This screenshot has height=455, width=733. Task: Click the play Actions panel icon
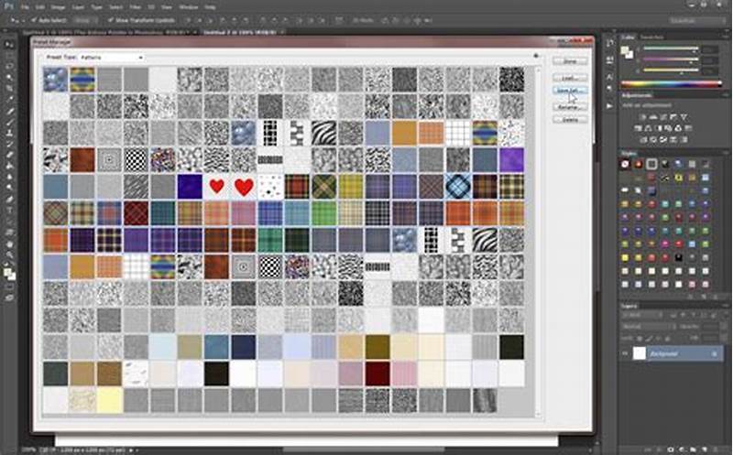pos(609,106)
